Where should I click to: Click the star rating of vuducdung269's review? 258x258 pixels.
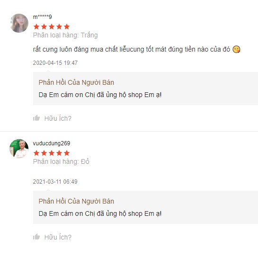(x=52, y=153)
